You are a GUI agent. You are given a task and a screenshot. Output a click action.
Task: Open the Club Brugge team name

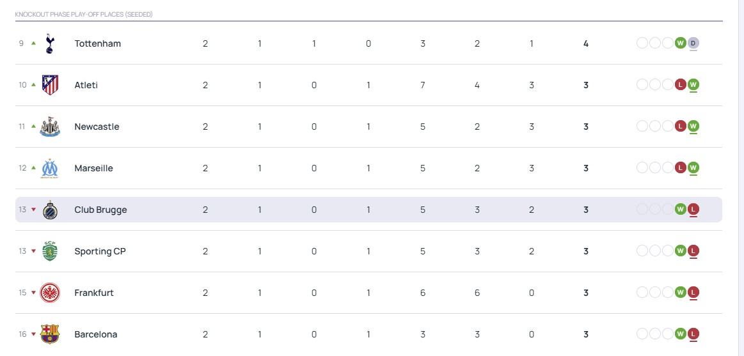point(100,210)
